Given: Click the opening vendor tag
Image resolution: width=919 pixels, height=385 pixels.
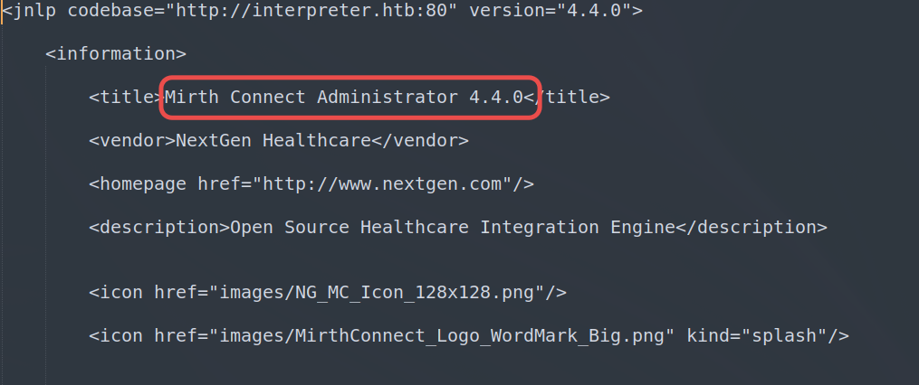Looking at the screenshot, I should coord(132,141).
